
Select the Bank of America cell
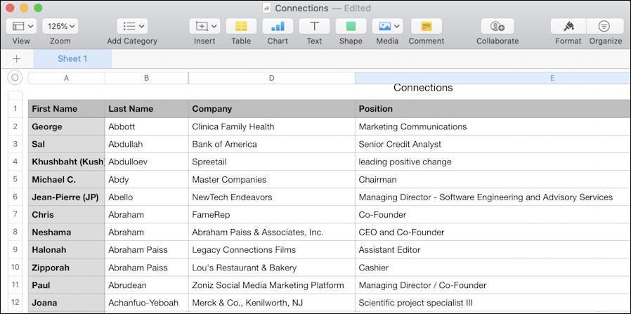click(272, 144)
